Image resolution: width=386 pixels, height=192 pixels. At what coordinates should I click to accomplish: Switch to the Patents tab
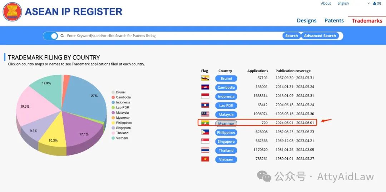coord(334,21)
